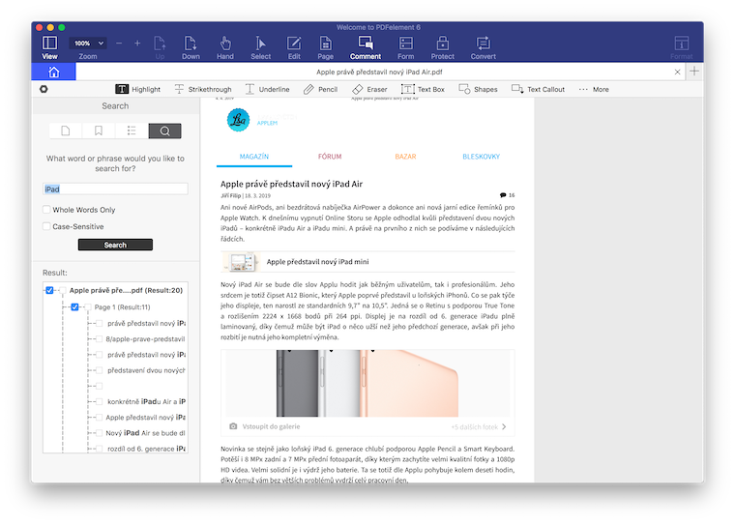Click the iPad Air product image
735x524 pixels.
click(x=367, y=384)
